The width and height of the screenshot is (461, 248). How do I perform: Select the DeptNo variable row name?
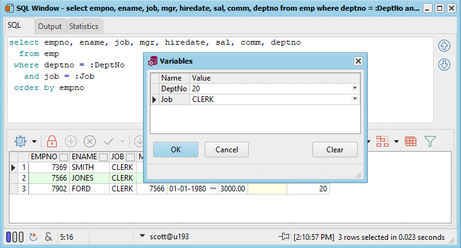[x=174, y=89]
